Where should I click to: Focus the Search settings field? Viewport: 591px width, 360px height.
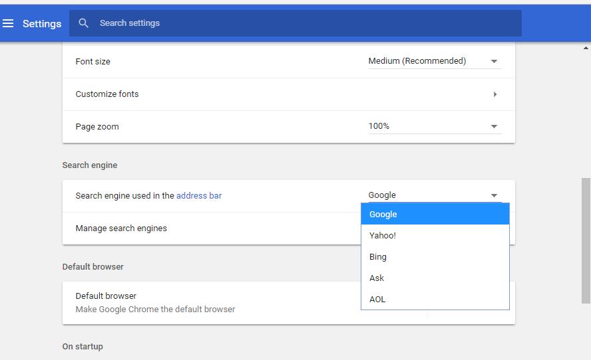(x=295, y=23)
